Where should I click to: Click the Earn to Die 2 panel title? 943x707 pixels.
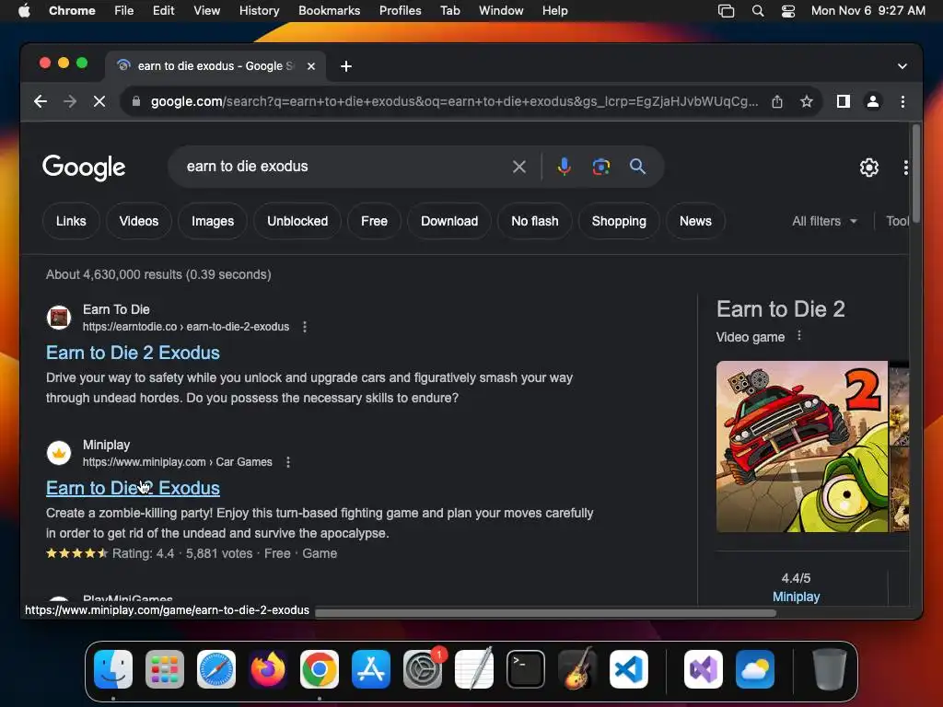pyautogui.click(x=781, y=309)
